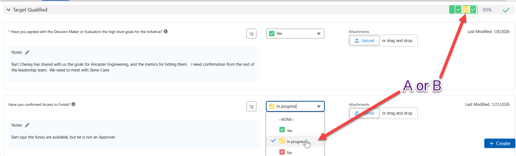Choose No option in the dropdown list
Screen dimensions: 516x156
pyautogui.click(x=289, y=152)
